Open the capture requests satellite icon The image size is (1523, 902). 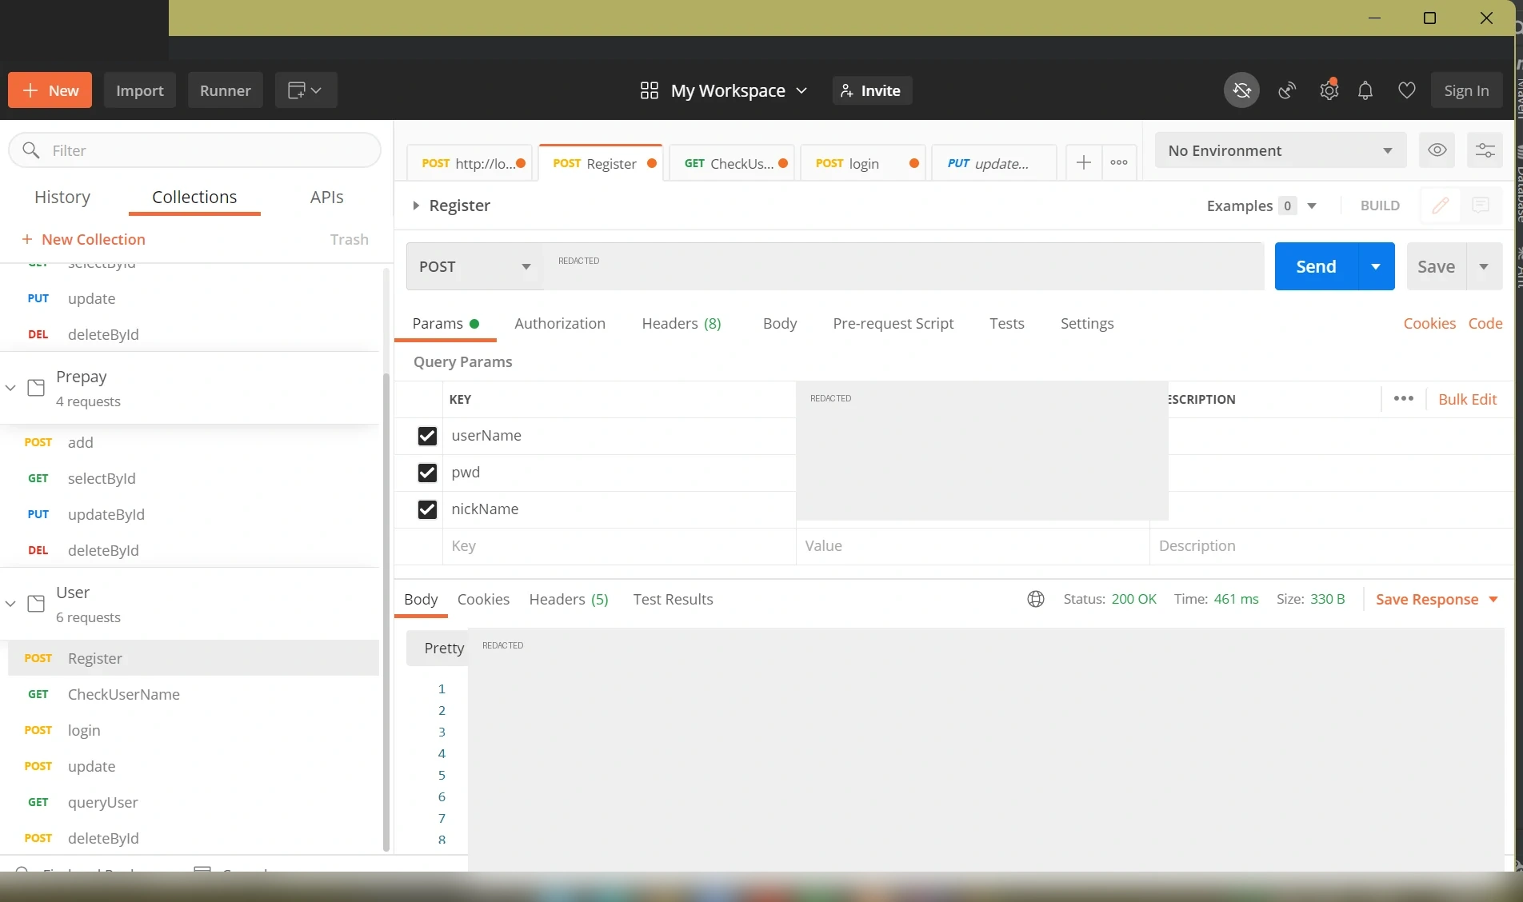[x=1287, y=90]
